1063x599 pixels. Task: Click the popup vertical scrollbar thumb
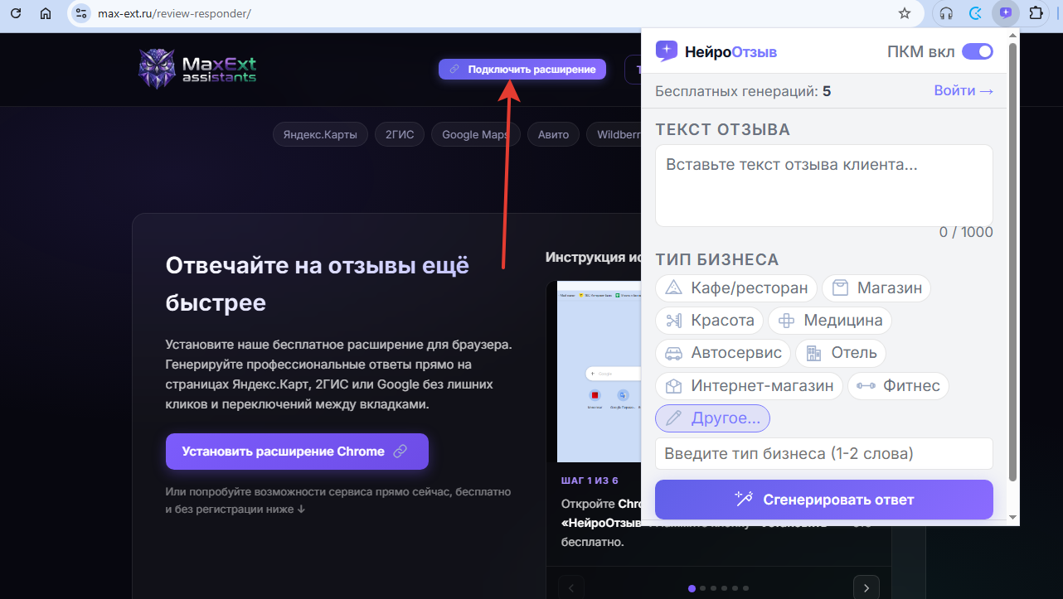(1012, 261)
